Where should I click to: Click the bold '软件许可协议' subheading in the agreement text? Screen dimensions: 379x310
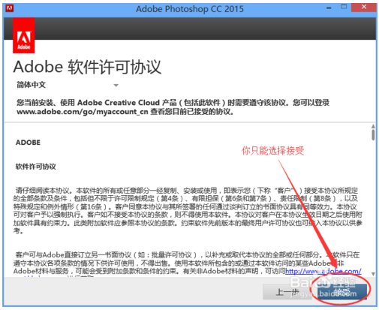click(x=35, y=167)
